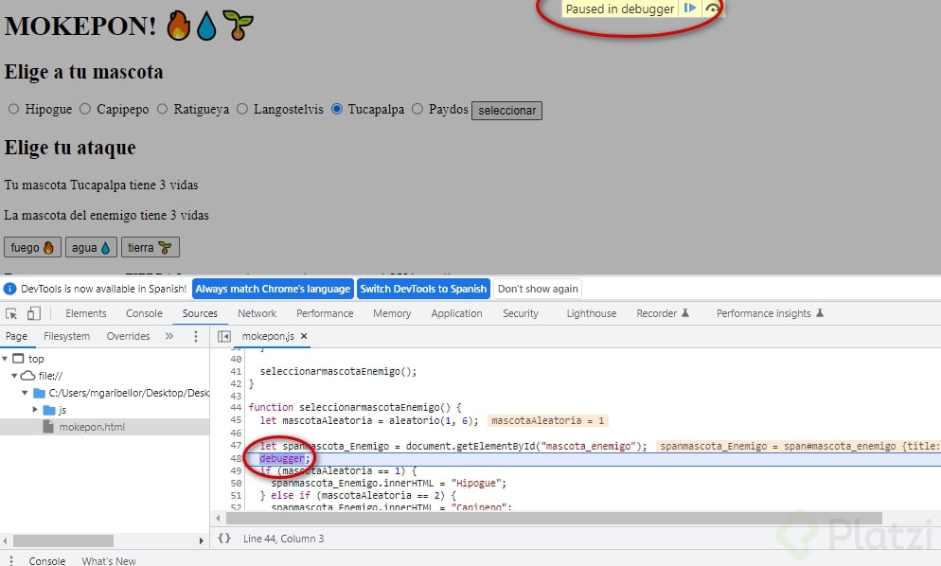Toggle device toolbar icon
This screenshot has width=941, height=566.
pos(34,313)
